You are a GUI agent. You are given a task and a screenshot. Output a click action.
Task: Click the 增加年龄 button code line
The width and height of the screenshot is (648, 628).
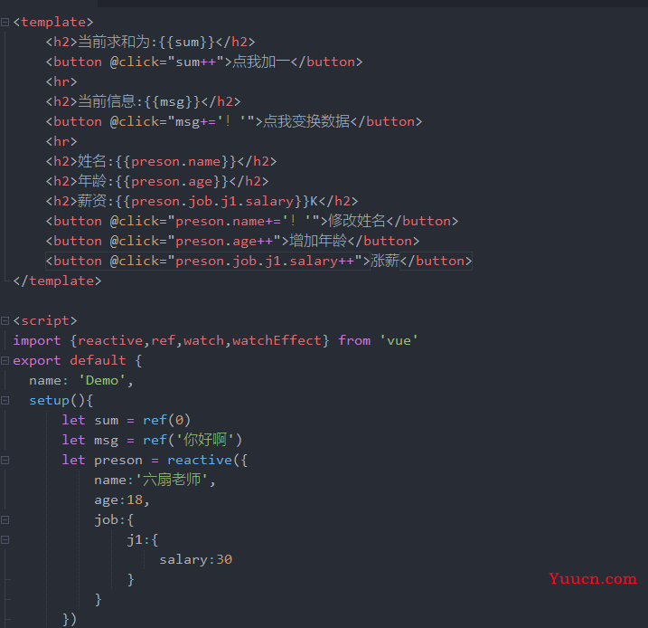[x=232, y=241]
